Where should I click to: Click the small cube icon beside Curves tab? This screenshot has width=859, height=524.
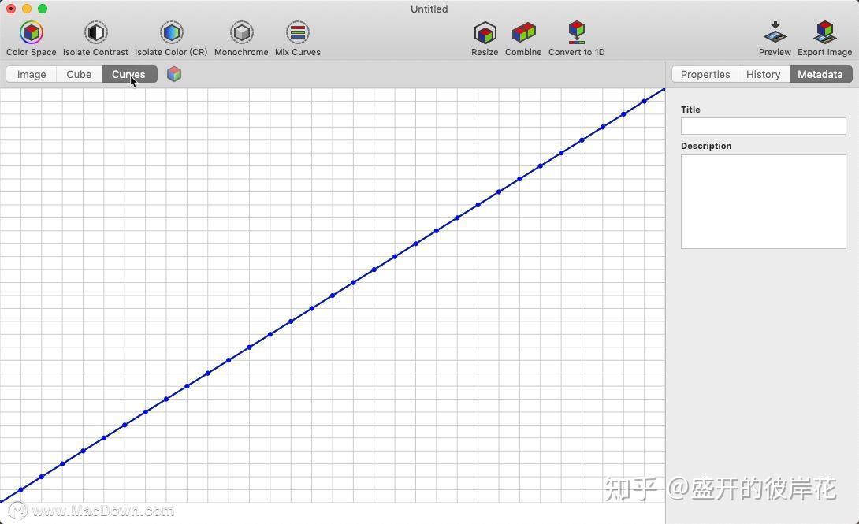tap(173, 74)
